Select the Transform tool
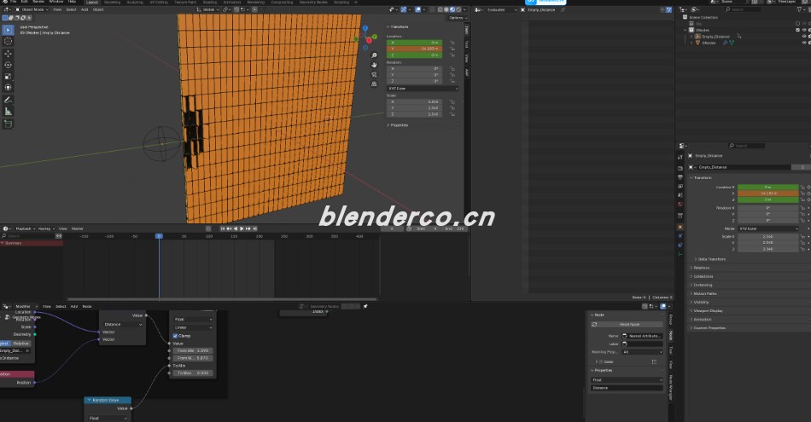The image size is (811, 422). pos(8,87)
